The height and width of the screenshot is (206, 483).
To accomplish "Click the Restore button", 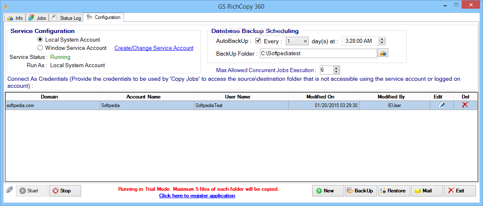I will (x=394, y=191).
